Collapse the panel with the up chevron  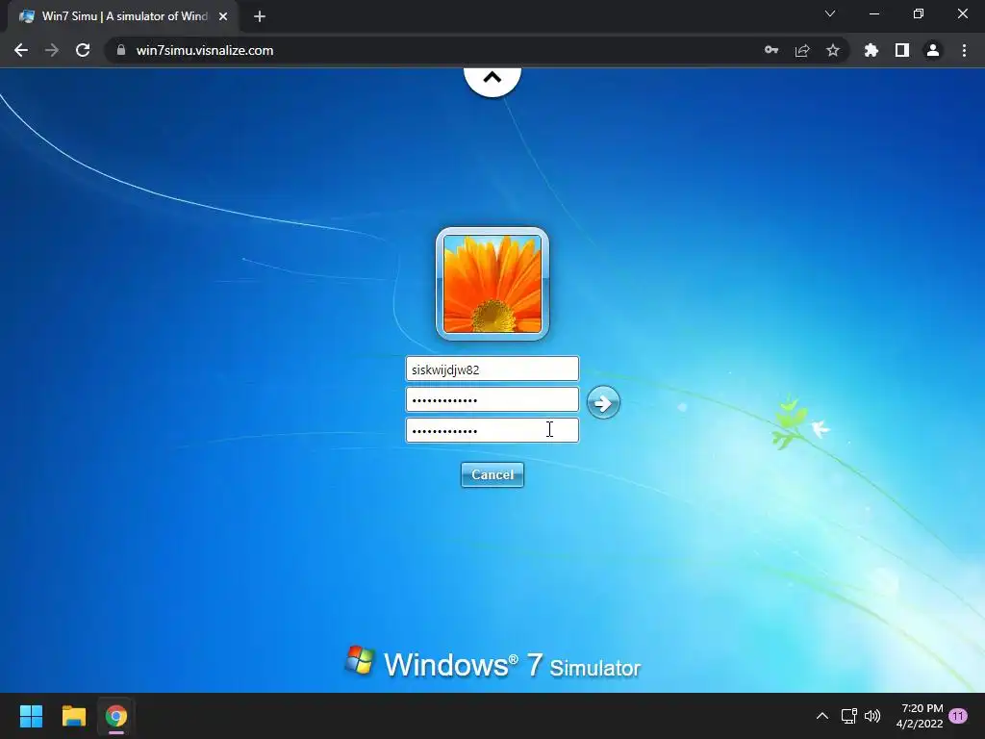pos(492,79)
